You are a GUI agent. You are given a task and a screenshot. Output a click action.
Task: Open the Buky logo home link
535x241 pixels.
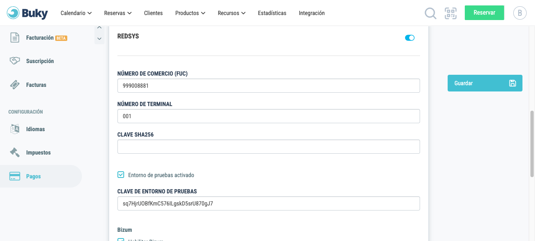coord(28,13)
